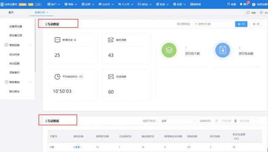This screenshot has height=152, width=268.
Task: Click the green layers red-packet count icon
Action: pyautogui.click(x=169, y=50)
